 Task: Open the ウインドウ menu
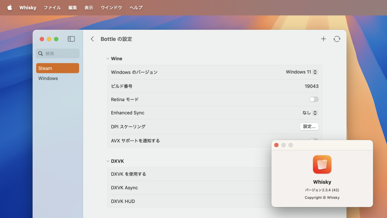(111, 8)
